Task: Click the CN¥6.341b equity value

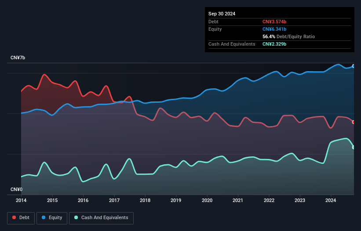Action: pyautogui.click(x=274, y=29)
